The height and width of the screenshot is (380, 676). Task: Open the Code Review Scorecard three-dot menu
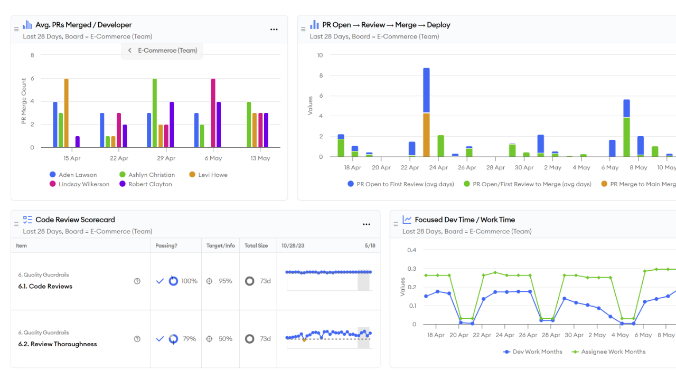point(367,224)
